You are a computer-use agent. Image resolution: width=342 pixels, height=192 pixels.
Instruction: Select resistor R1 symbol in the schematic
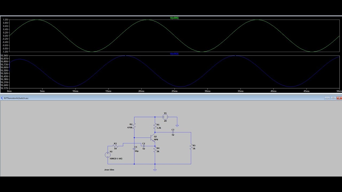tap(155, 126)
